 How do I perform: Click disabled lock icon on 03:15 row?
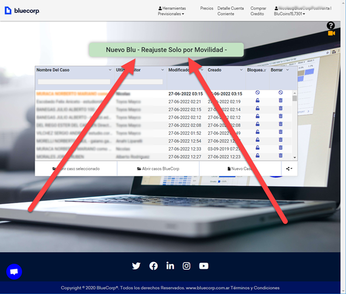257,92
